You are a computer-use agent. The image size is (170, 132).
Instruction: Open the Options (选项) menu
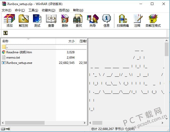coord(64,10)
